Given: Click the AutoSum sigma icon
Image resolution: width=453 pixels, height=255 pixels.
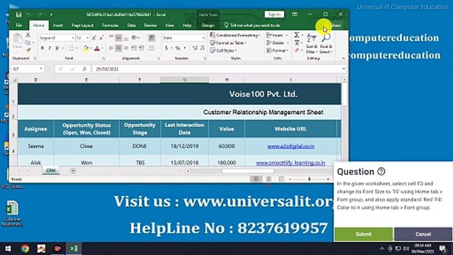Looking at the screenshot, I should [x=297, y=35].
